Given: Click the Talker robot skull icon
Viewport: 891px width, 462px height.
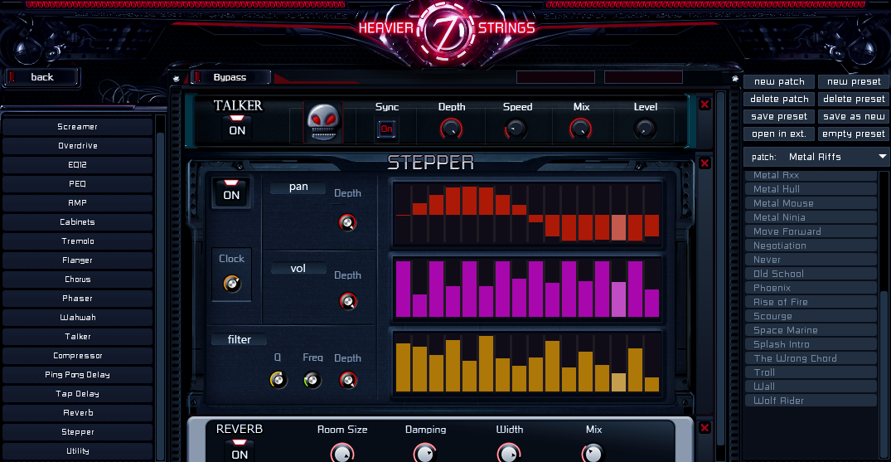Looking at the screenshot, I should 322,122.
